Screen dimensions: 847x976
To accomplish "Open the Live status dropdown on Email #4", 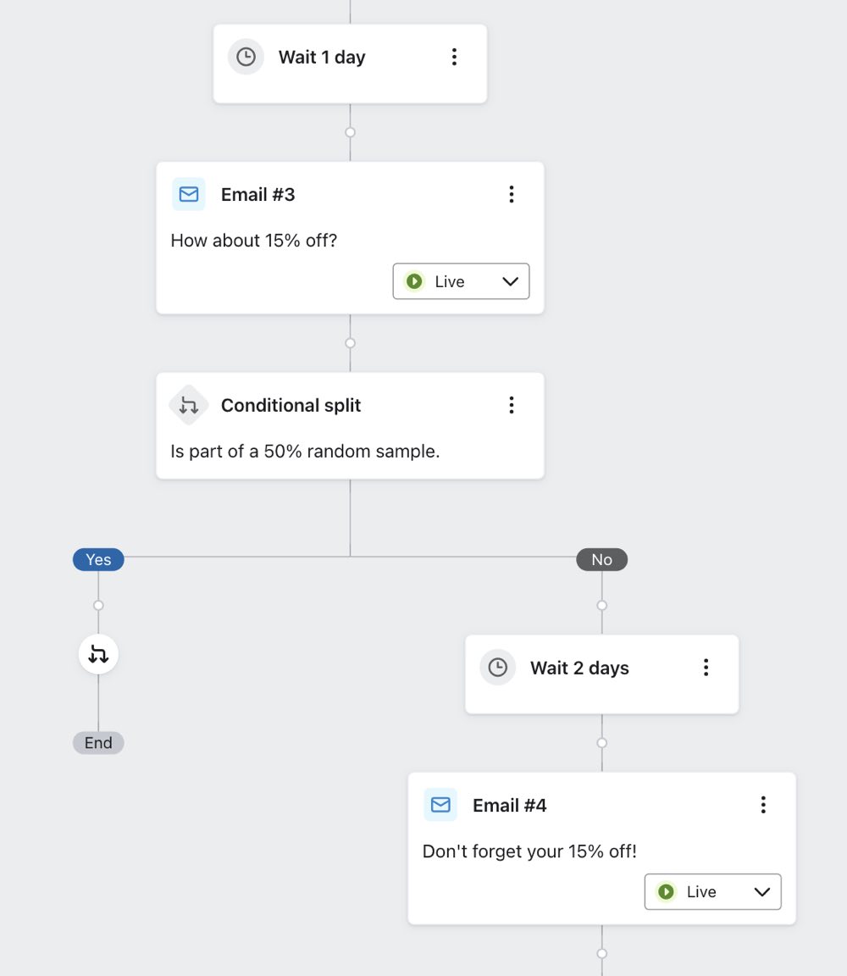I will click(x=761, y=891).
